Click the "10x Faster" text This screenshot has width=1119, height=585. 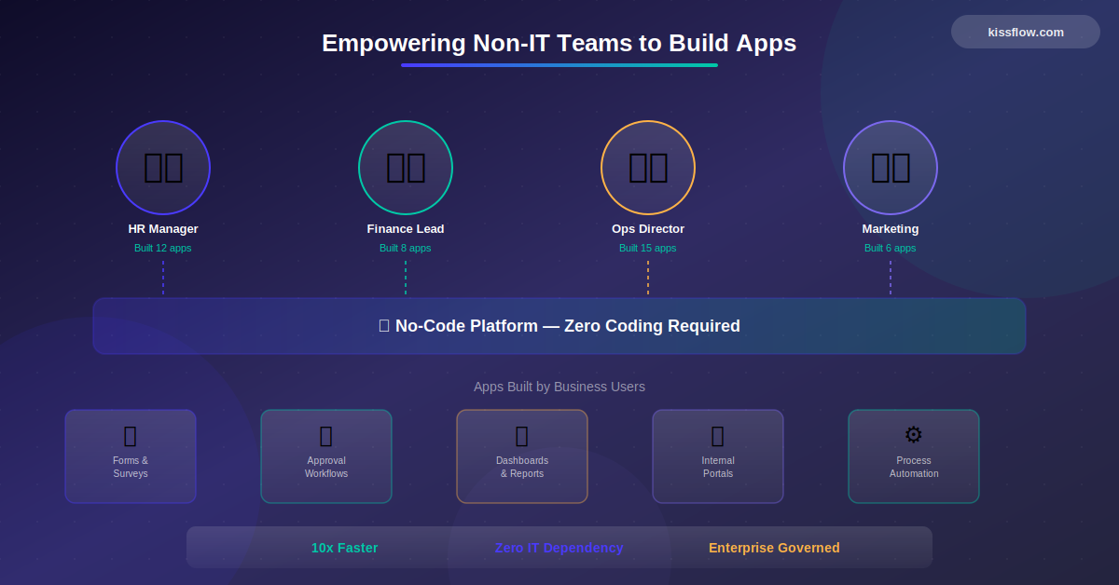coord(345,548)
